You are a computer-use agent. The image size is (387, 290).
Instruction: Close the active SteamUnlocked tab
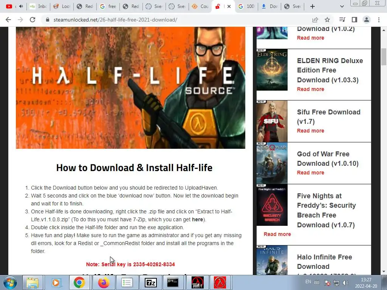coord(229,6)
